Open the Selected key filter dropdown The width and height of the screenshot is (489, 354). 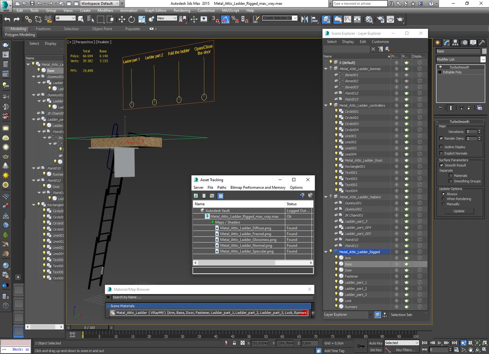coord(402,343)
